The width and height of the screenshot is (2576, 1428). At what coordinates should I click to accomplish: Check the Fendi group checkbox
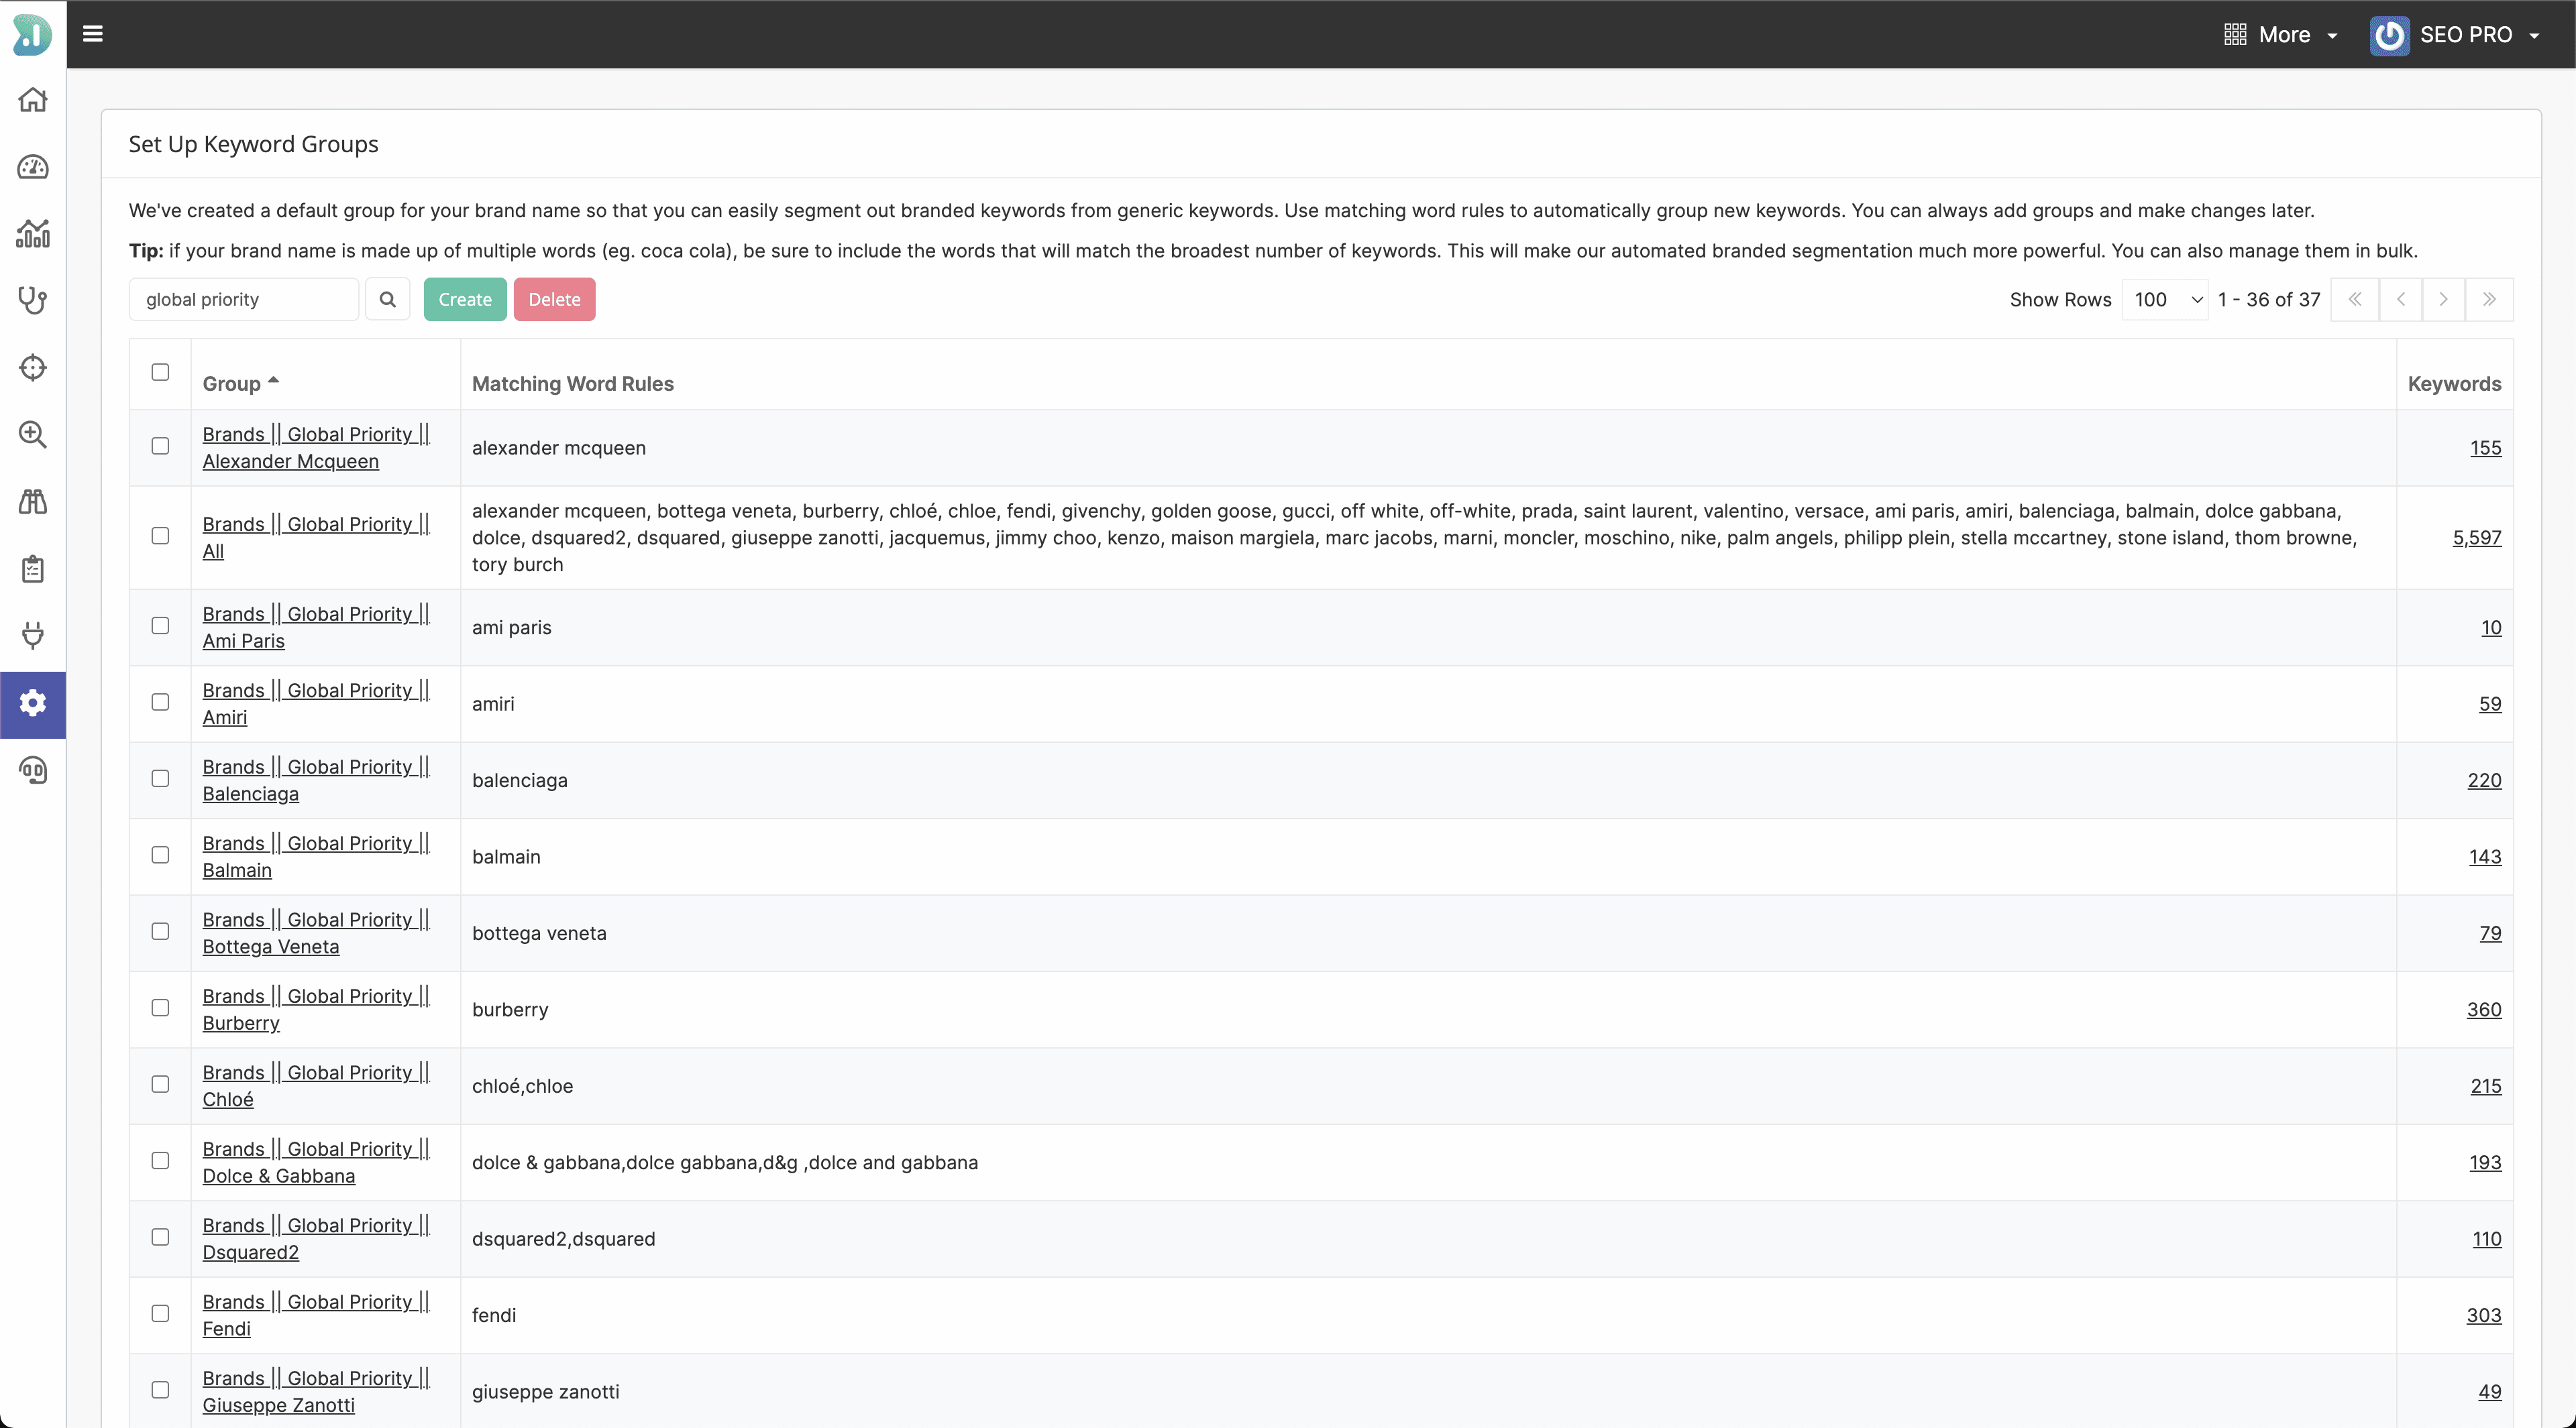click(x=160, y=1313)
